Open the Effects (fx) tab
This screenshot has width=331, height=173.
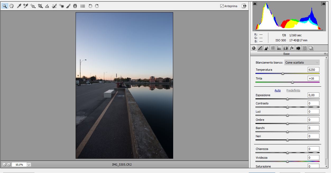pyautogui.click(x=292, y=48)
